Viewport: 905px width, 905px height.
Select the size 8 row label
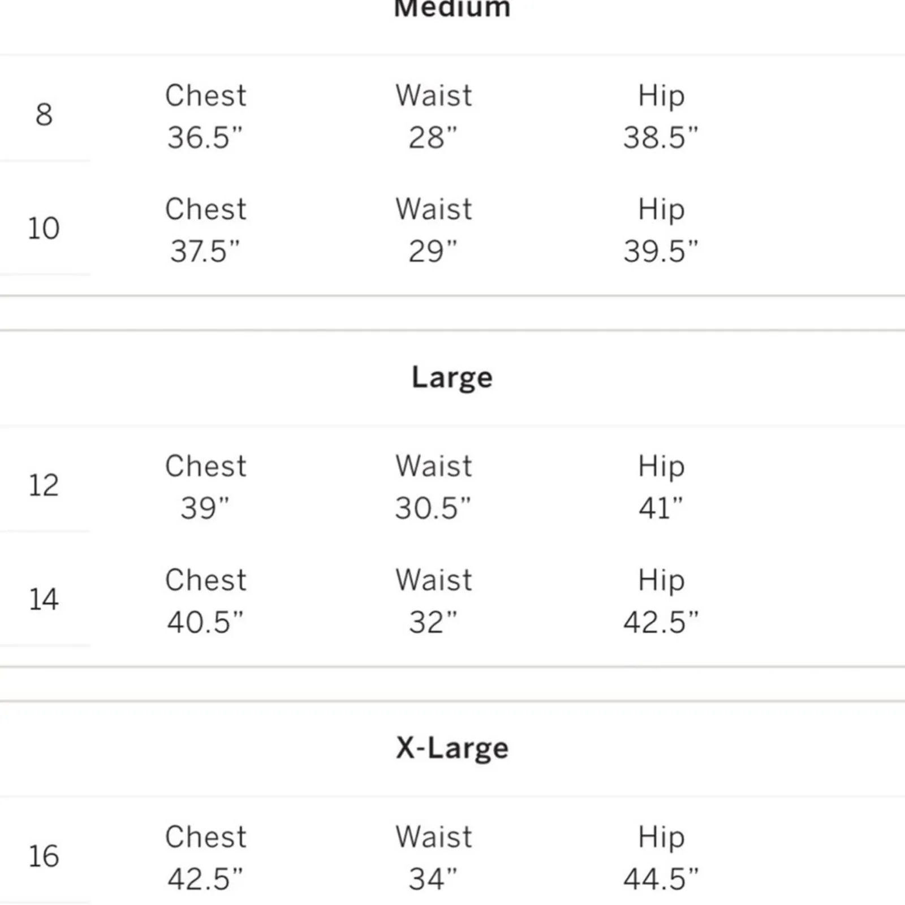(44, 115)
